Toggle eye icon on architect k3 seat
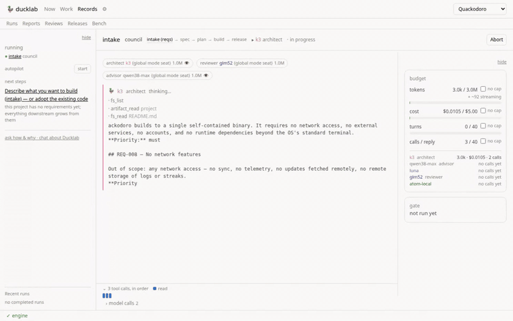 coord(187,63)
